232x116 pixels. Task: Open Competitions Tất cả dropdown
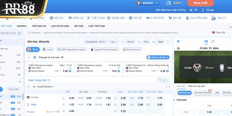96,42
